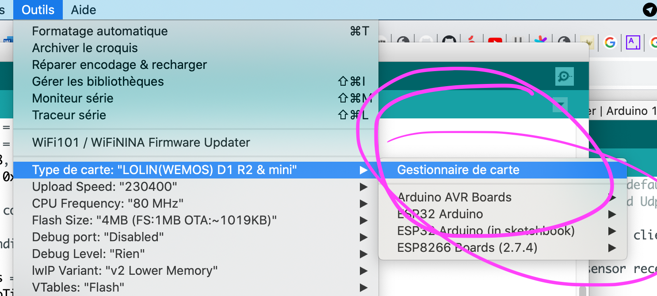Open the Aide menu
The height and width of the screenshot is (296, 657).
pos(84,10)
